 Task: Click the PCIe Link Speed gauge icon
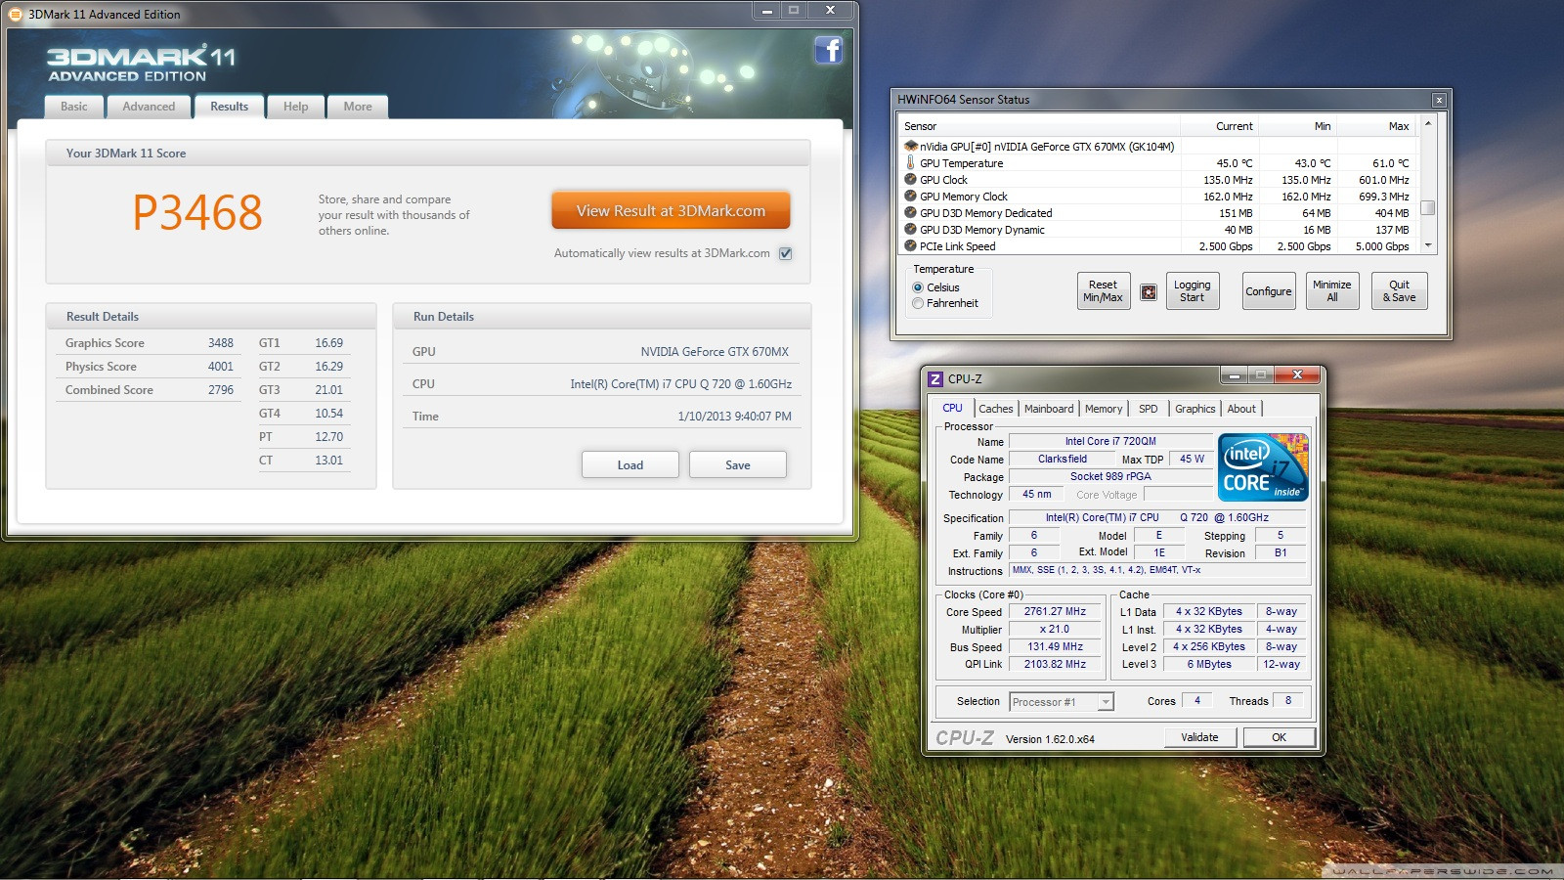point(911,246)
